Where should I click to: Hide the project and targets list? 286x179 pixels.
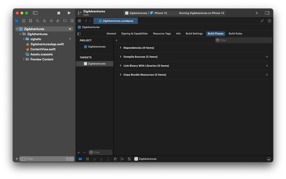(x=79, y=34)
